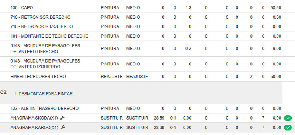295x135 pixels.
Task: Click 101 - MONTANTE DE TECHO DERECHO
Action: (49, 36)
